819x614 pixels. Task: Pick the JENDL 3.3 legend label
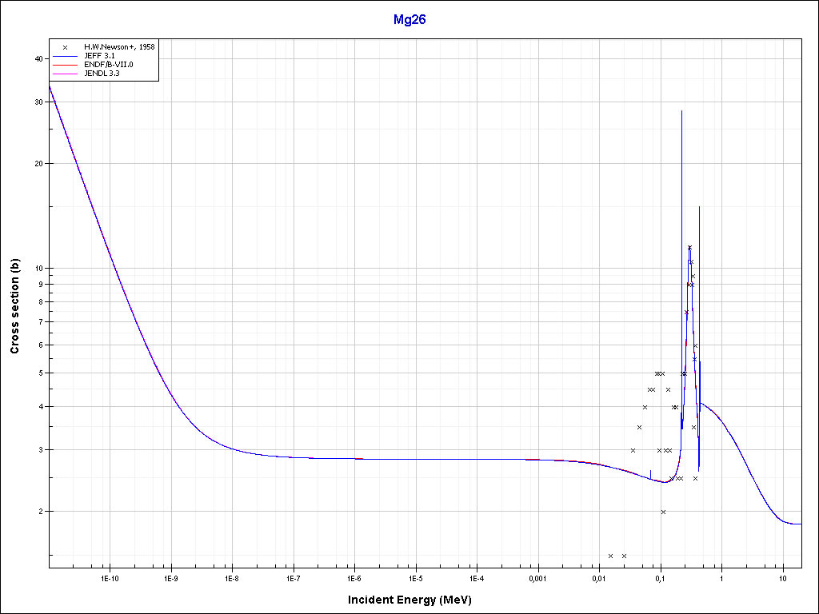pyautogui.click(x=102, y=74)
